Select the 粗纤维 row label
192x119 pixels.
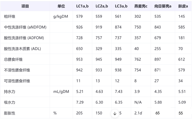[x=10, y=17]
